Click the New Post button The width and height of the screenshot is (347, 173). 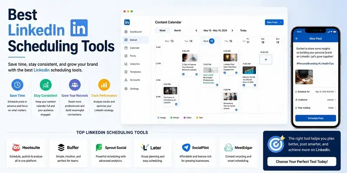274,22
